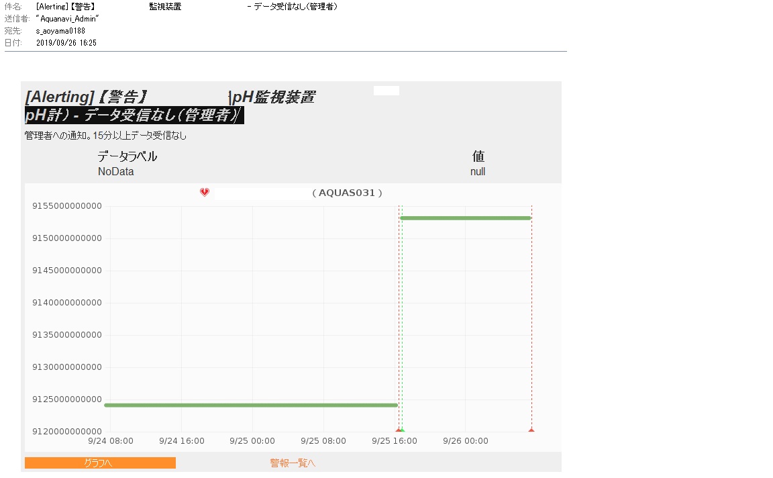Screen dimensions: 773x478
Task: Click the NoData label value
Action: [116, 171]
